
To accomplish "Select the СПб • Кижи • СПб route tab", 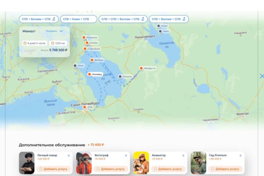I will 79,19.
